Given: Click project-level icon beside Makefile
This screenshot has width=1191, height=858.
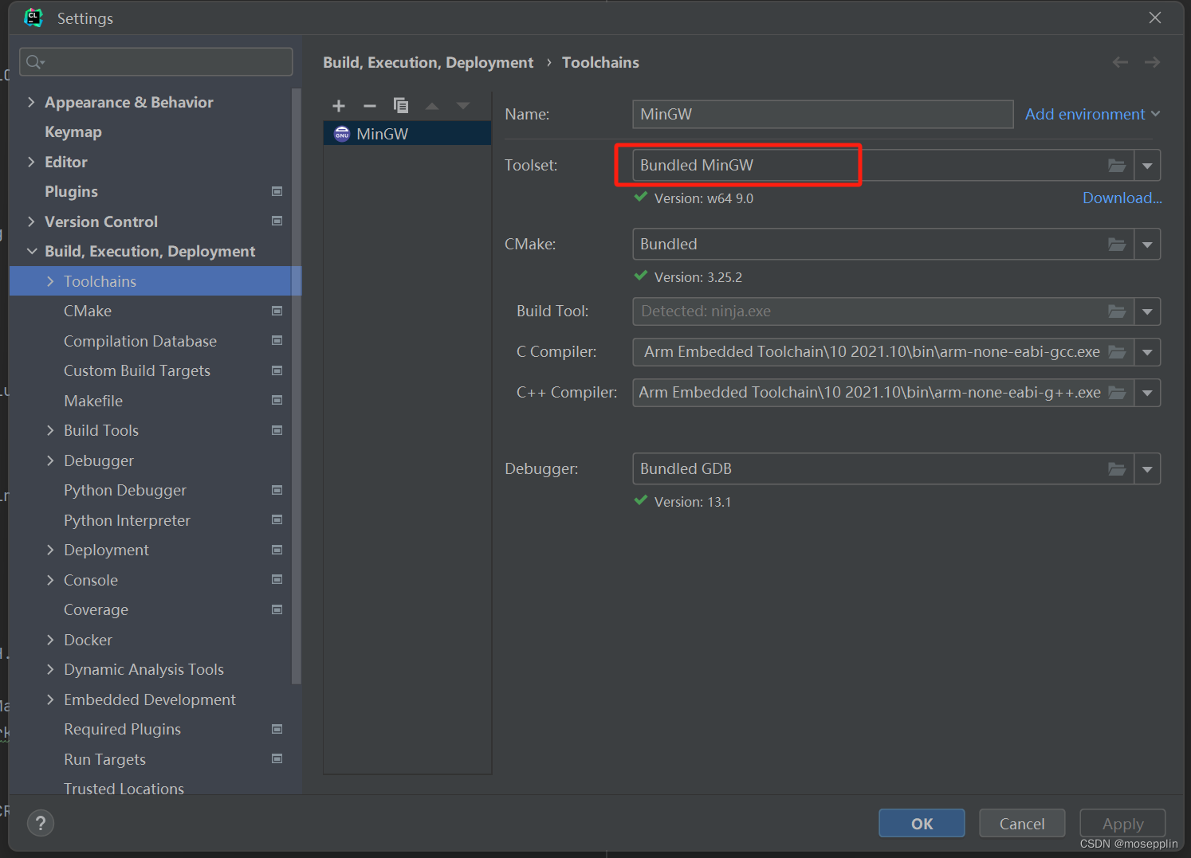Looking at the screenshot, I should [277, 400].
